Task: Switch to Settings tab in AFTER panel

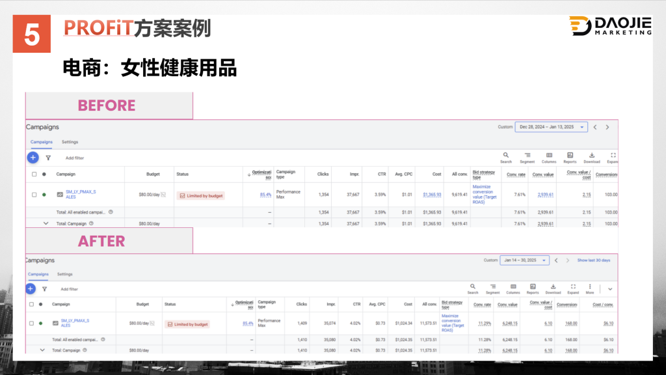Action: pyautogui.click(x=64, y=274)
